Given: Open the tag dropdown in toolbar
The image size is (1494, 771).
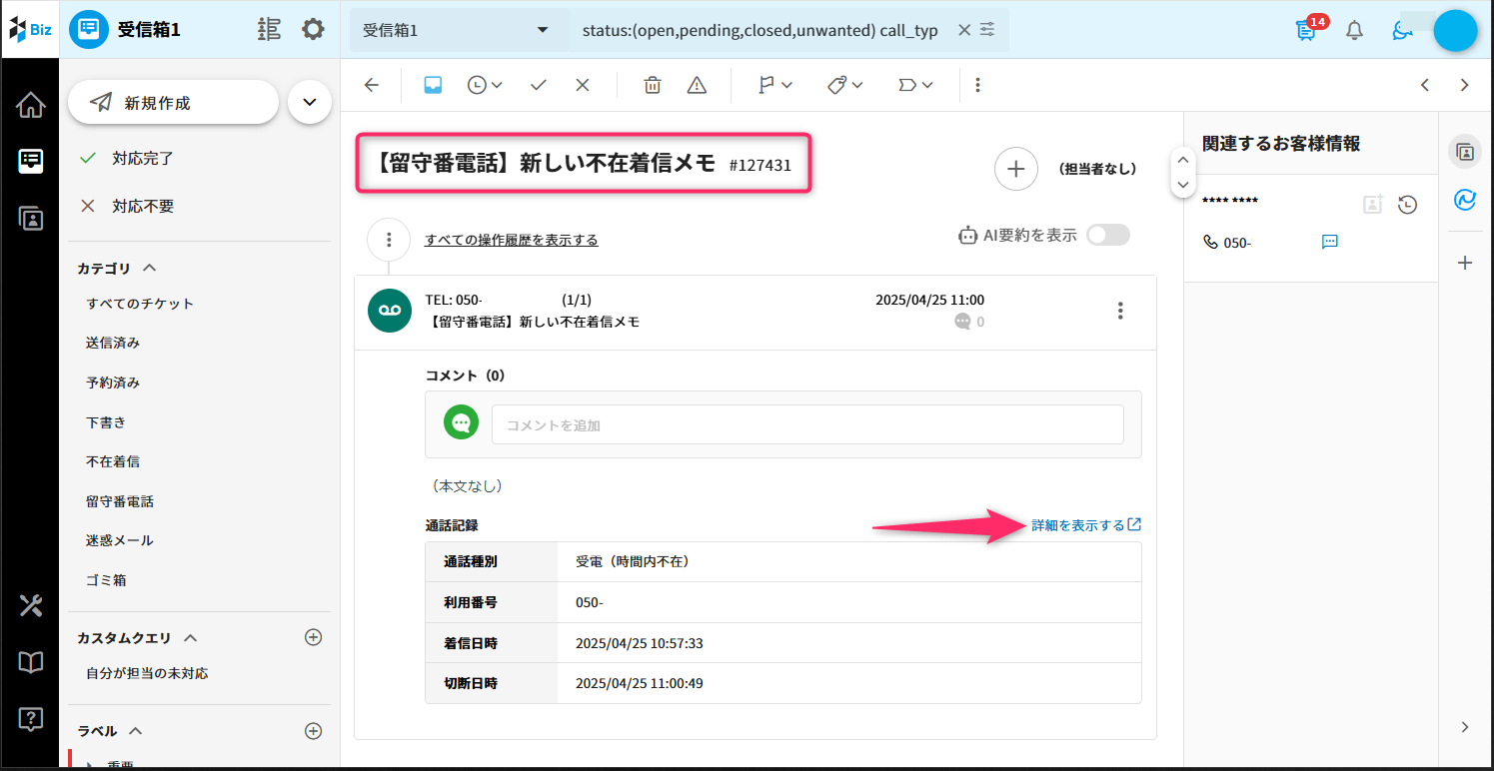Looking at the screenshot, I should click(x=845, y=85).
